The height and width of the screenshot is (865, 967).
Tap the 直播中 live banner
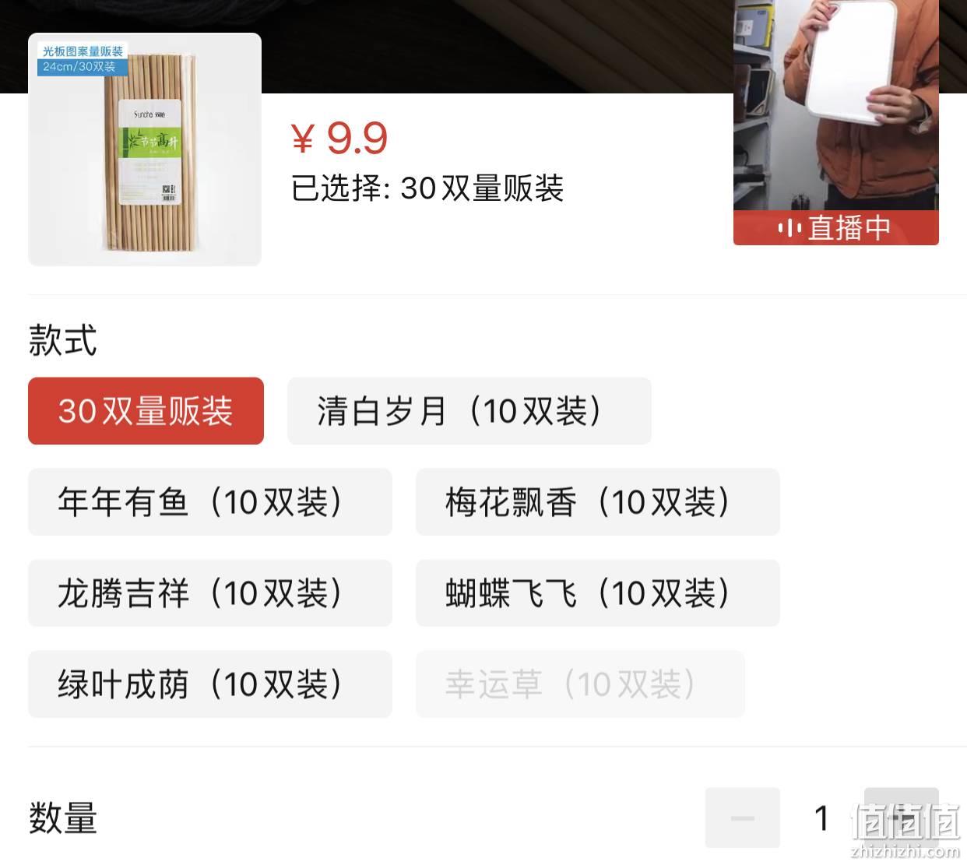tap(836, 228)
